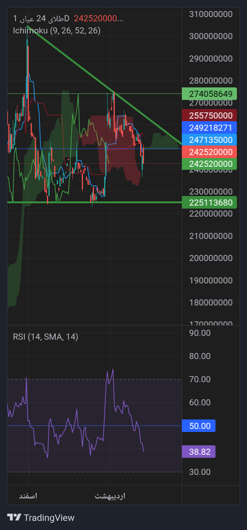Viewport: 247px width, 530px height.
Task: Select the 247135000 light blue price label
Action: tap(209, 140)
